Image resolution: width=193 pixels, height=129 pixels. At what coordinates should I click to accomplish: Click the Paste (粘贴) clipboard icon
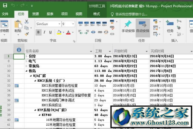pyautogui.click(x=18, y=25)
